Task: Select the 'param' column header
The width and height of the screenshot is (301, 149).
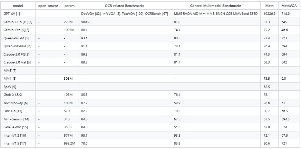Action: (x=69, y=6)
